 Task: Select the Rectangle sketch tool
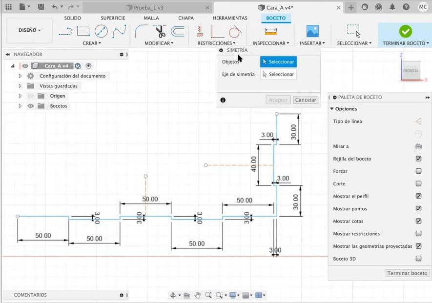pyautogui.click(x=83, y=31)
